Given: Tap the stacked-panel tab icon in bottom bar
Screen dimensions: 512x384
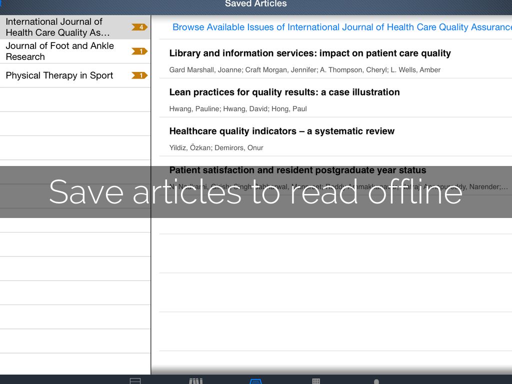Looking at the screenshot, I should 135,381.
